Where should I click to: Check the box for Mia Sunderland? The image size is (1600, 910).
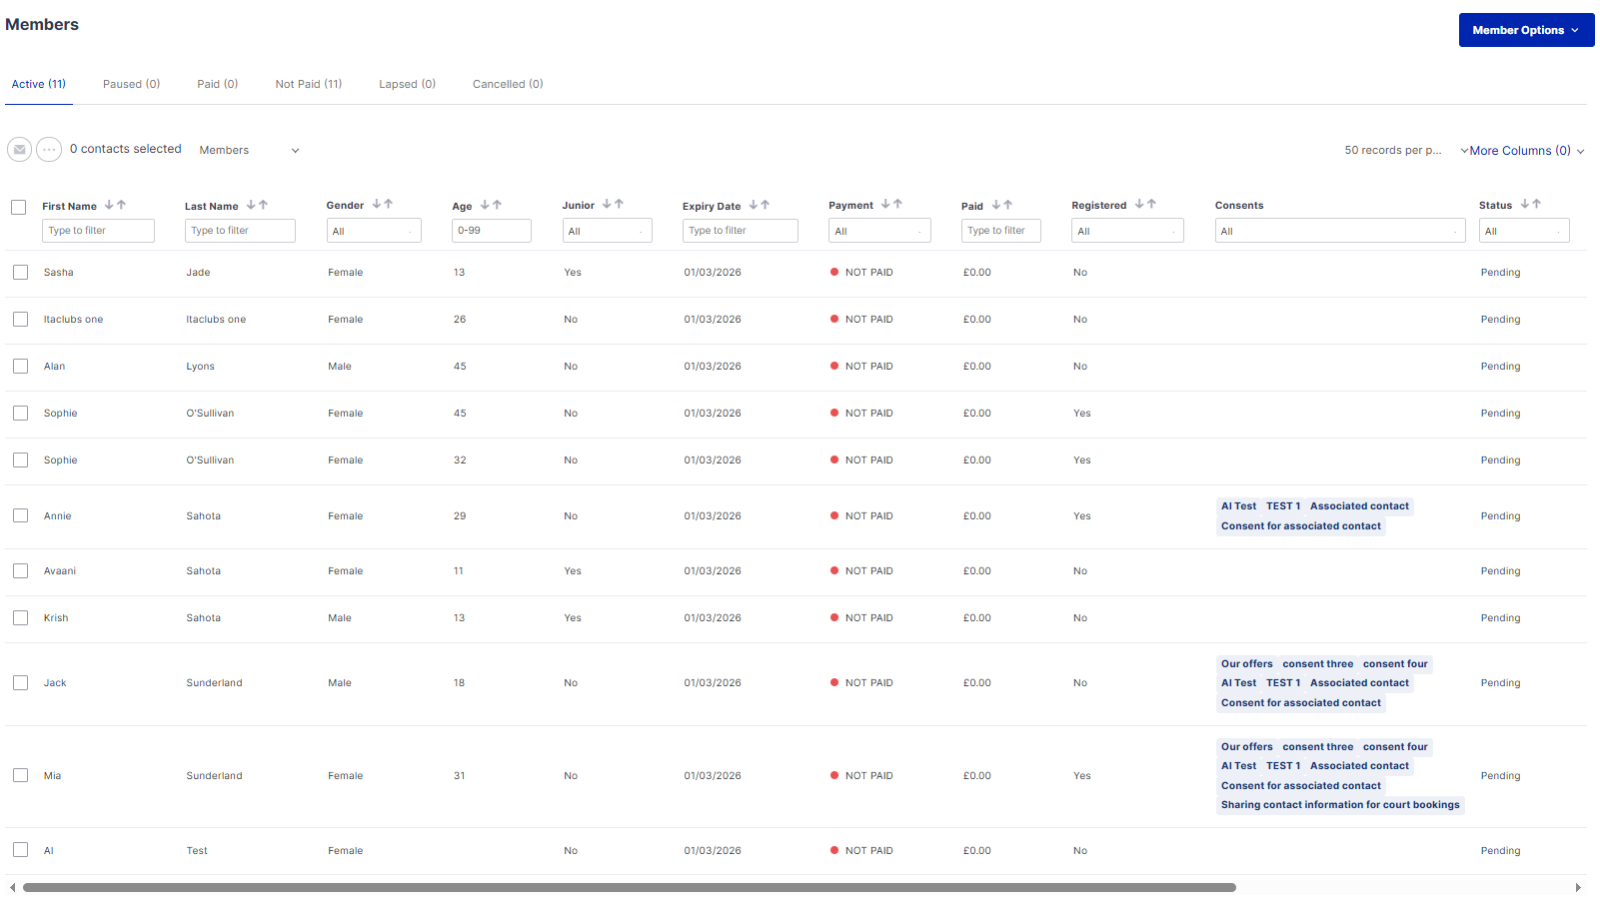(x=20, y=775)
